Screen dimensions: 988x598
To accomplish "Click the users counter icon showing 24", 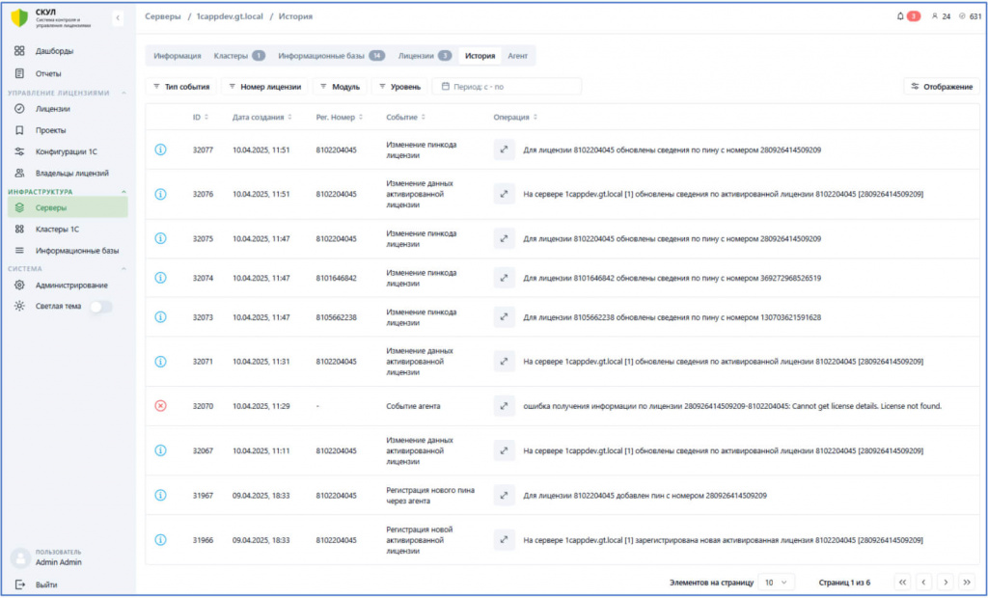I will click(941, 16).
